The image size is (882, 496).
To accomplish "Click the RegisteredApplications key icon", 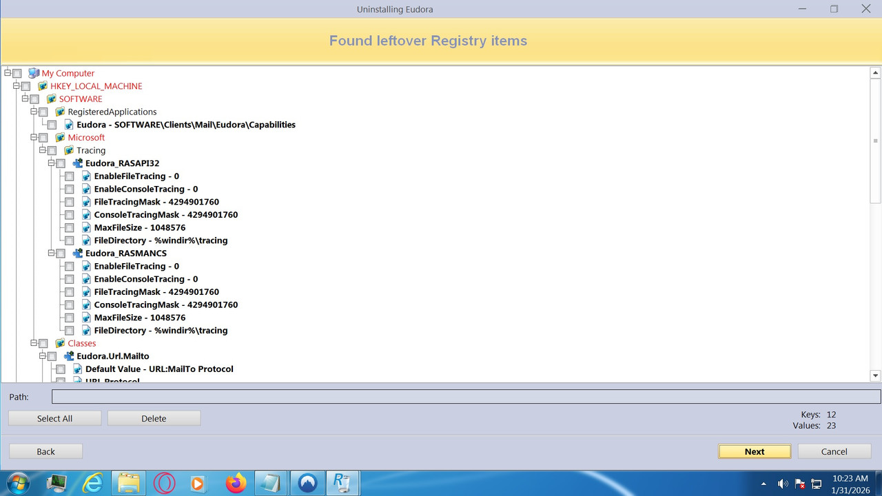I will tap(60, 112).
